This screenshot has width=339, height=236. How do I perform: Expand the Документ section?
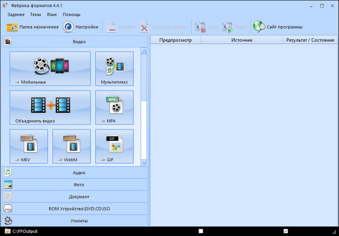point(78,197)
